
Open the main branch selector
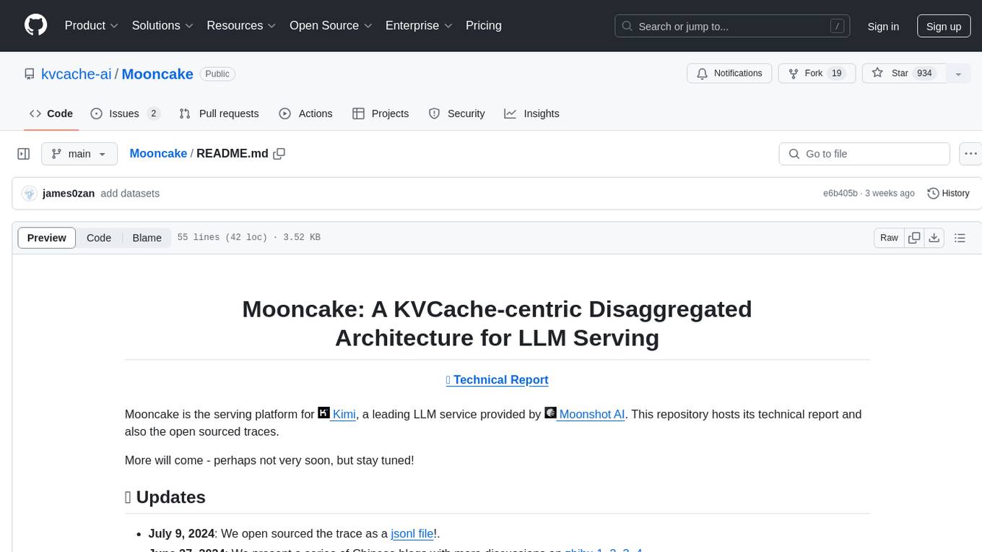pyautogui.click(x=79, y=154)
